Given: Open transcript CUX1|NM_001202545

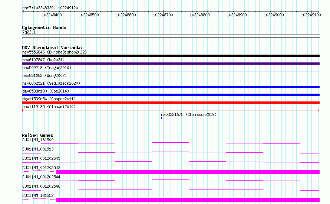Looking at the screenshot, I should (x=41, y=158).
